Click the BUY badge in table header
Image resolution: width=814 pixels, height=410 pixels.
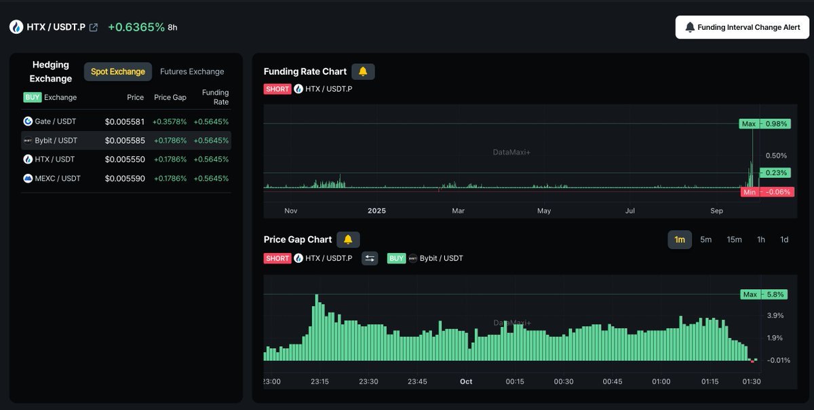point(33,97)
